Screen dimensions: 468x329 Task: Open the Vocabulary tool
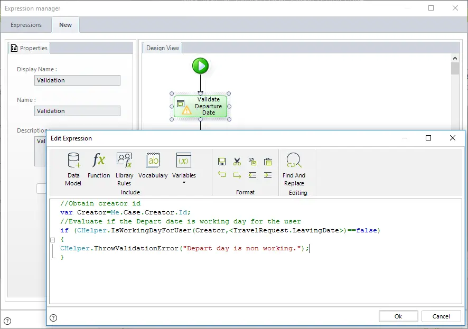(x=153, y=165)
